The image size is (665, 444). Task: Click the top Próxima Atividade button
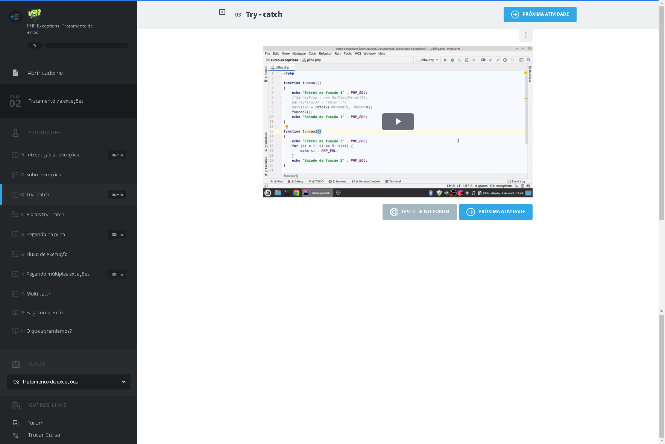(540, 14)
